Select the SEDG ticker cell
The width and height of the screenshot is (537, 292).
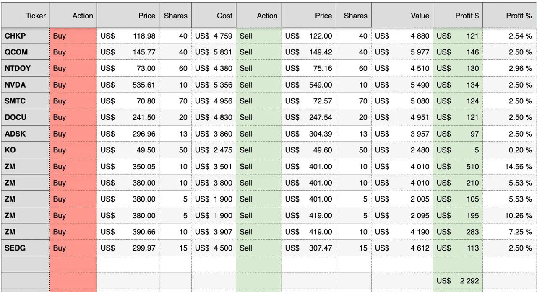[x=26, y=248]
